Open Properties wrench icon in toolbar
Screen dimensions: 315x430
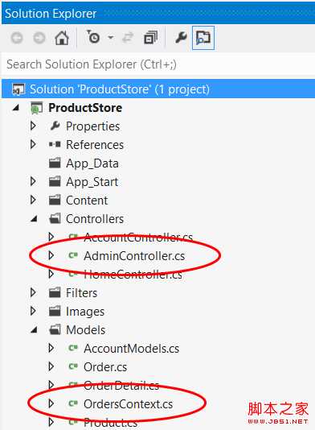181,38
